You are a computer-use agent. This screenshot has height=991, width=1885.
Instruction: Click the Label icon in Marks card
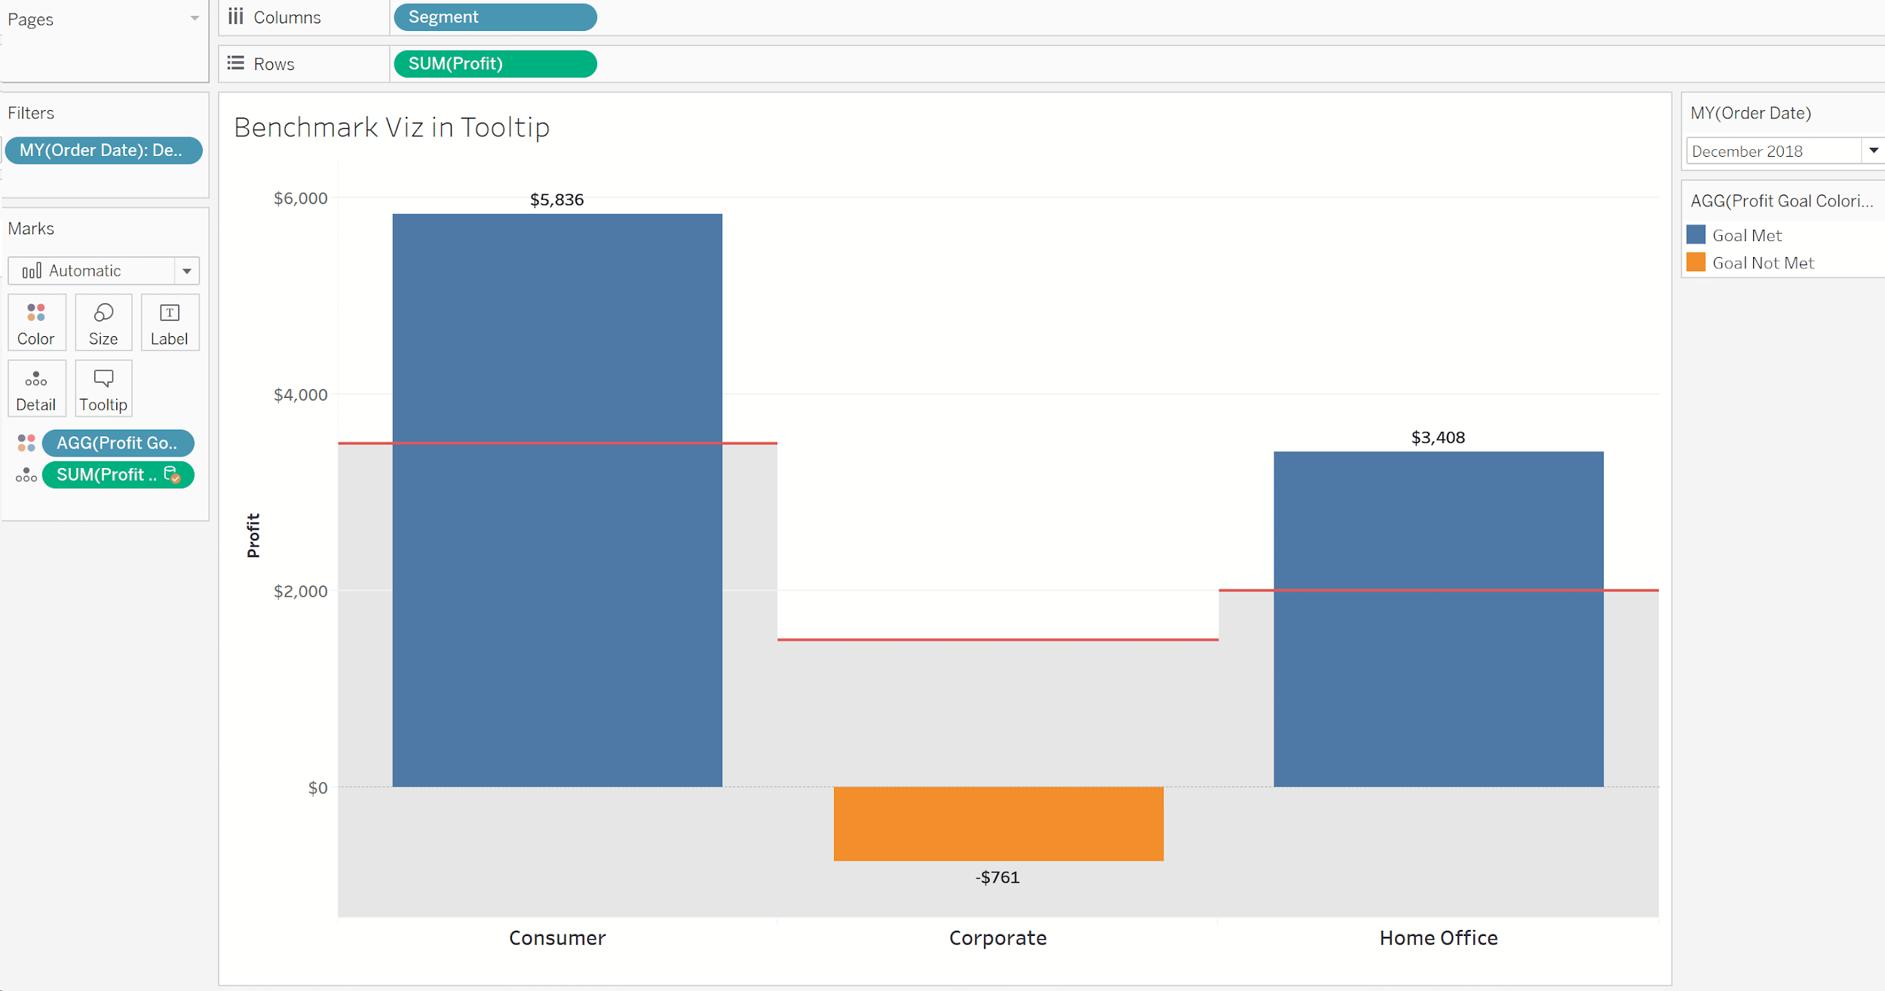pos(171,322)
